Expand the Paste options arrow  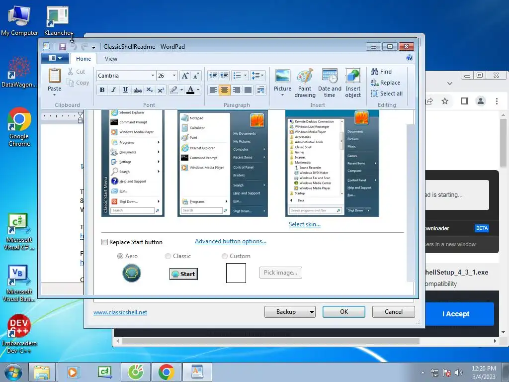coord(55,95)
